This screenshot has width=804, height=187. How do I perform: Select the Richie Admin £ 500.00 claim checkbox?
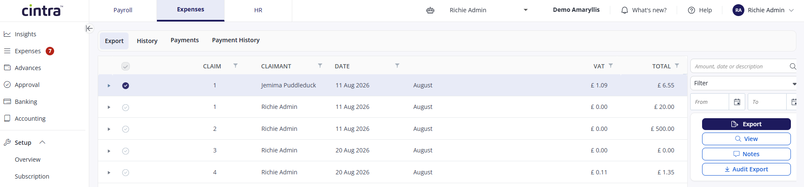pos(126,129)
